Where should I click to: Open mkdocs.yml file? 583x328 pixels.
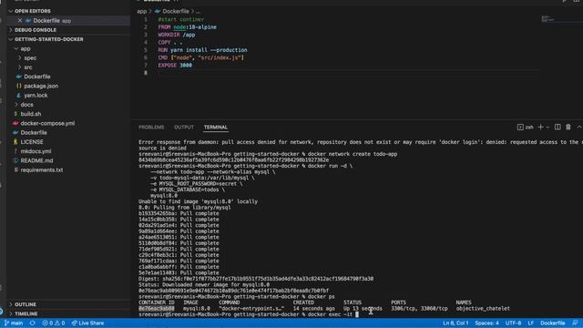[36, 151]
